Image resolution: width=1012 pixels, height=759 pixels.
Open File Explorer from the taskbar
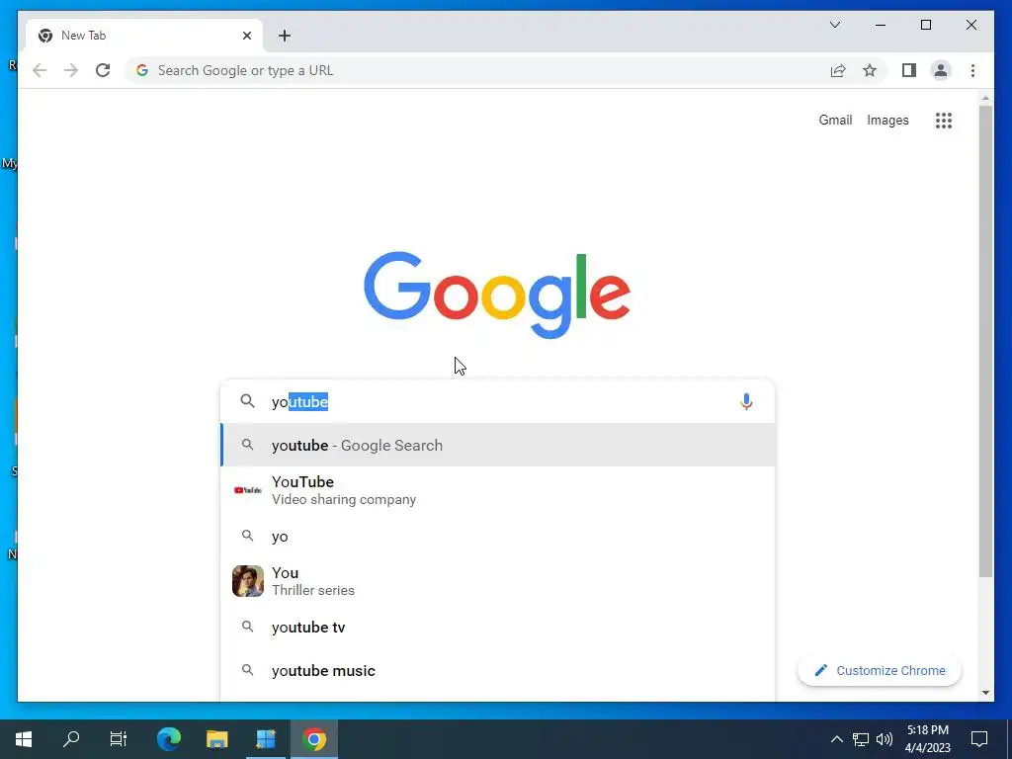click(216, 738)
